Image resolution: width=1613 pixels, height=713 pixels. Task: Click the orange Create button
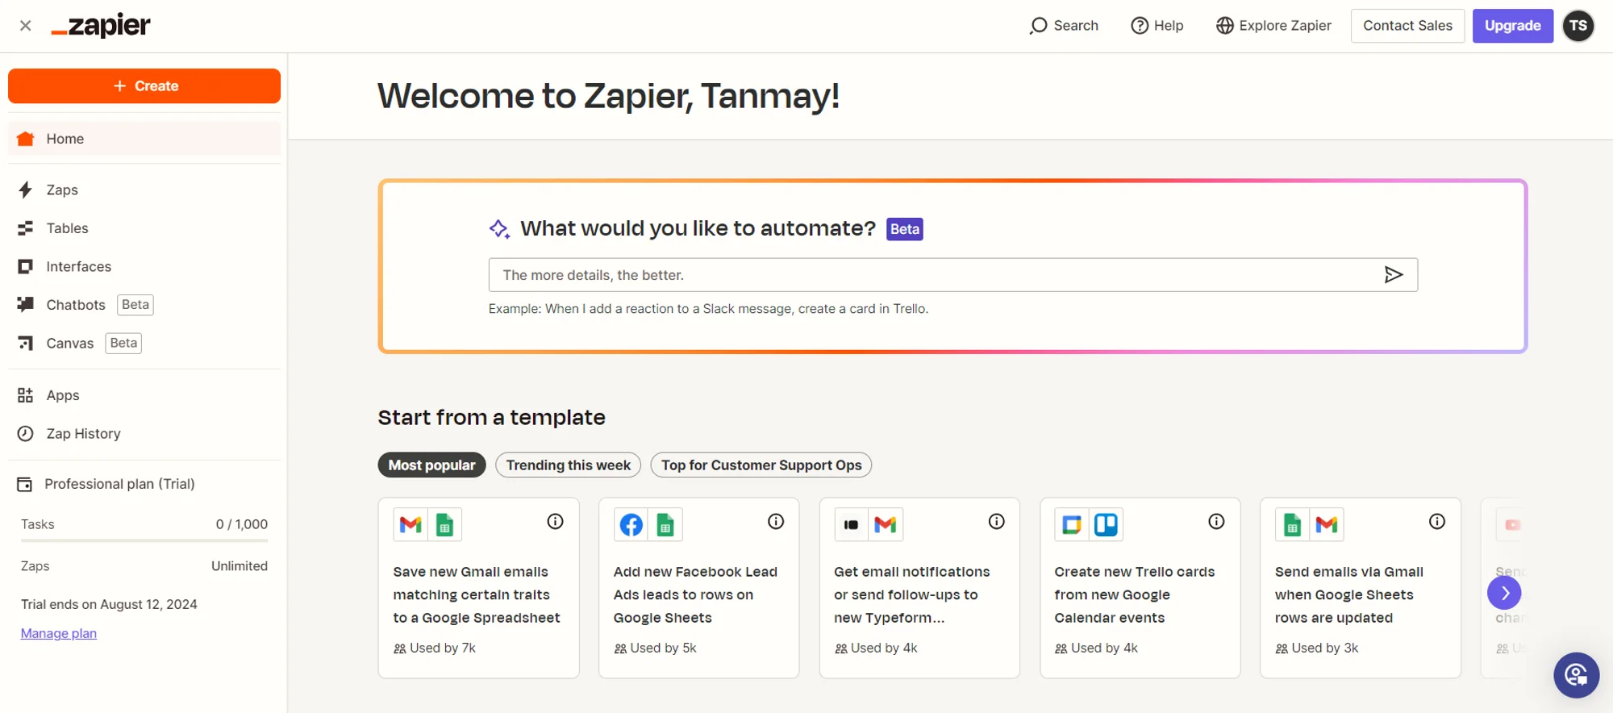144,86
